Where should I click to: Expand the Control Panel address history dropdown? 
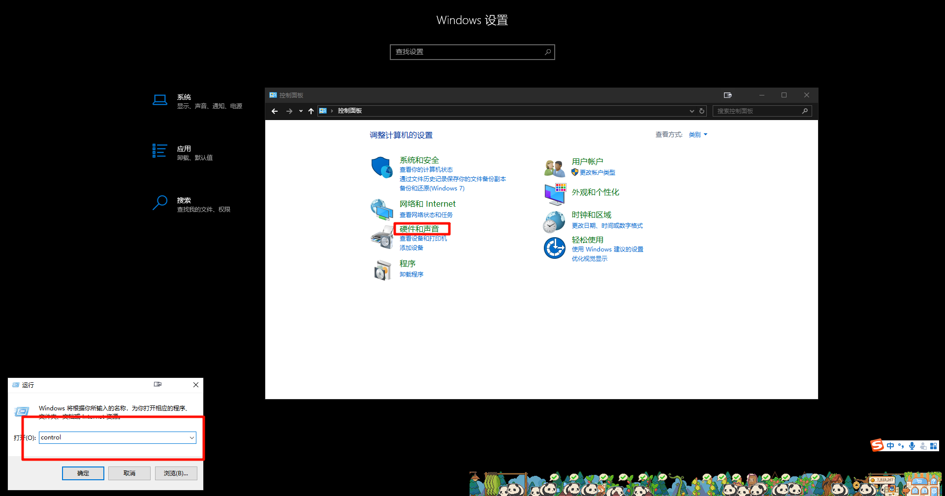coord(692,111)
